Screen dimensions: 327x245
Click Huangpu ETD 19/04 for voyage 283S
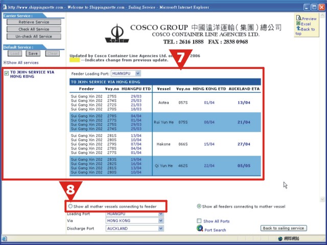[136, 160]
